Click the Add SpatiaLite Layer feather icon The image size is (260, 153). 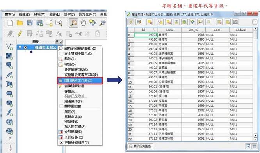(9, 75)
